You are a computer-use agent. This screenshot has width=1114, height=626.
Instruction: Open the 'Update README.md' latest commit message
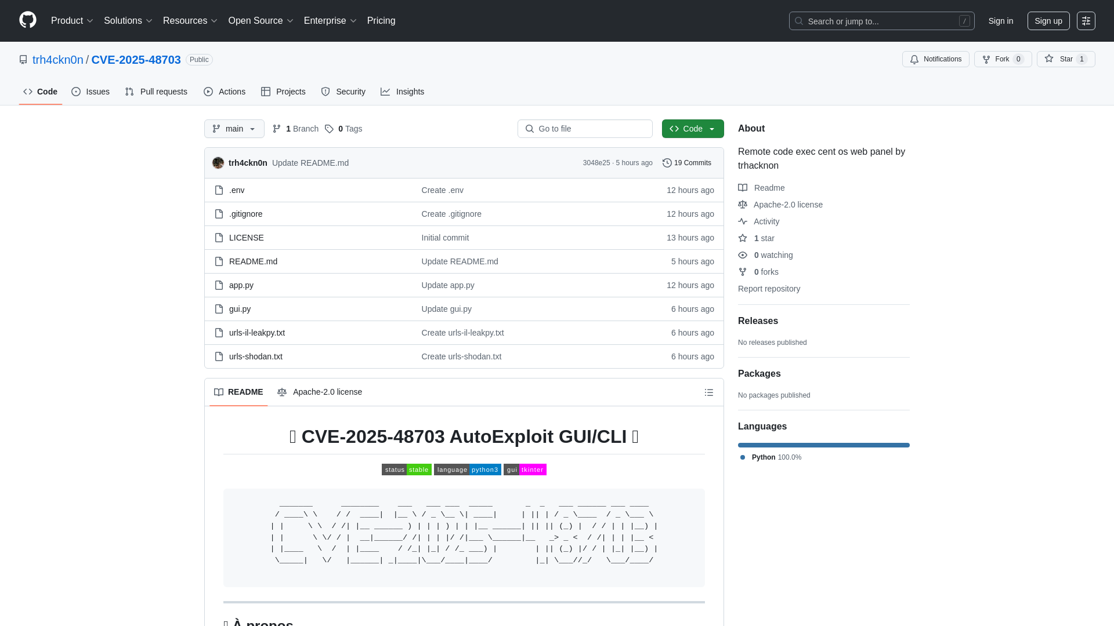(x=310, y=163)
